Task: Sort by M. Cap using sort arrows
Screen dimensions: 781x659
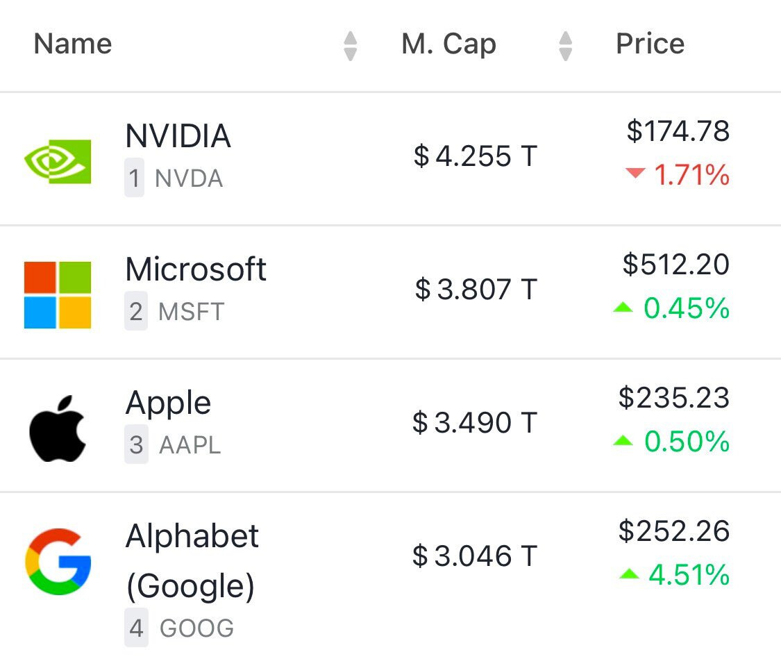Action: 566,46
